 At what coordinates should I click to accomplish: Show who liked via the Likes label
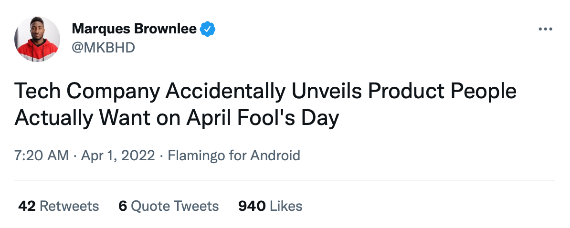(x=286, y=206)
